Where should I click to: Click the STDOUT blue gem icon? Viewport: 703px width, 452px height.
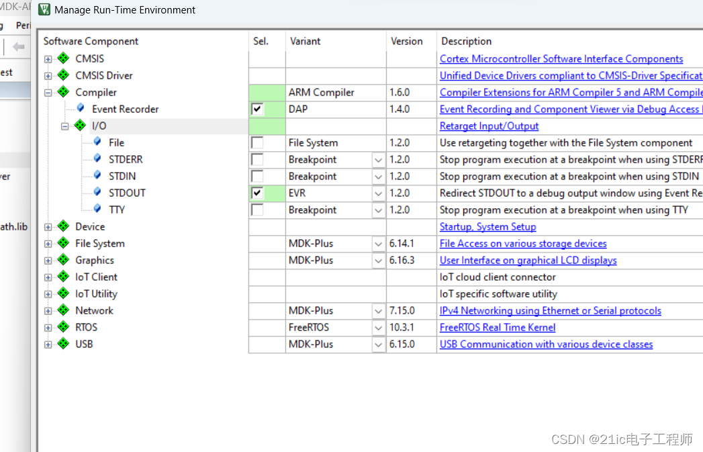point(97,192)
